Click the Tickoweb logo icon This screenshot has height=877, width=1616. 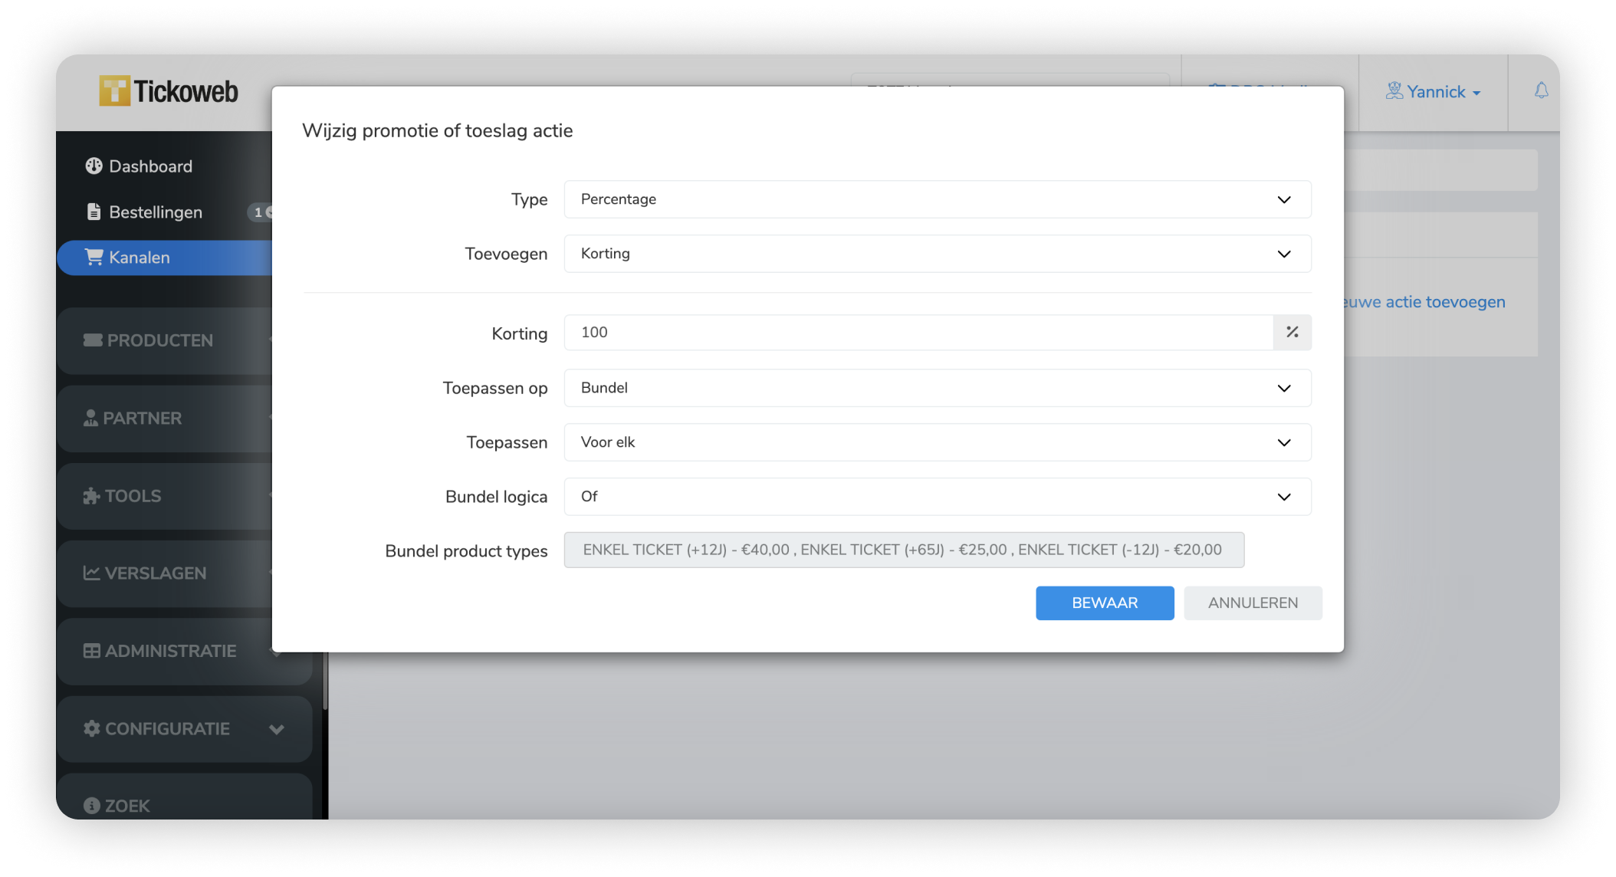114,91
